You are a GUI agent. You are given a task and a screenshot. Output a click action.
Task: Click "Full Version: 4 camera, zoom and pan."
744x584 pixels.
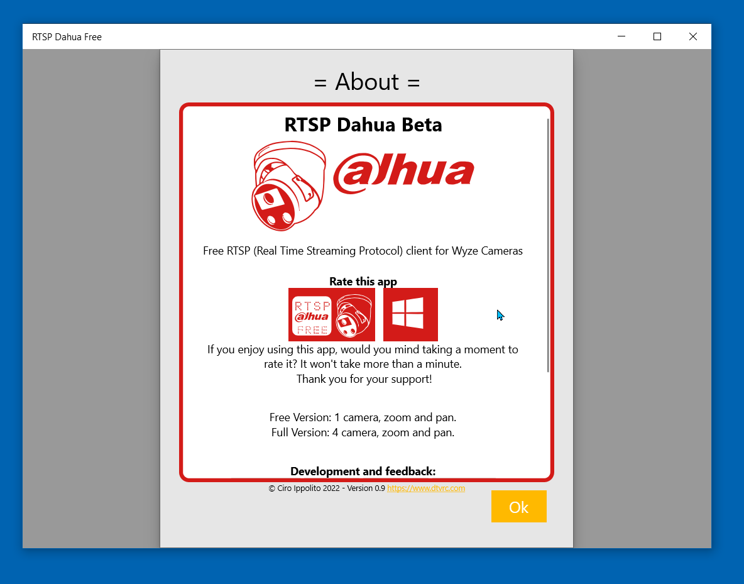pos(363,432)
